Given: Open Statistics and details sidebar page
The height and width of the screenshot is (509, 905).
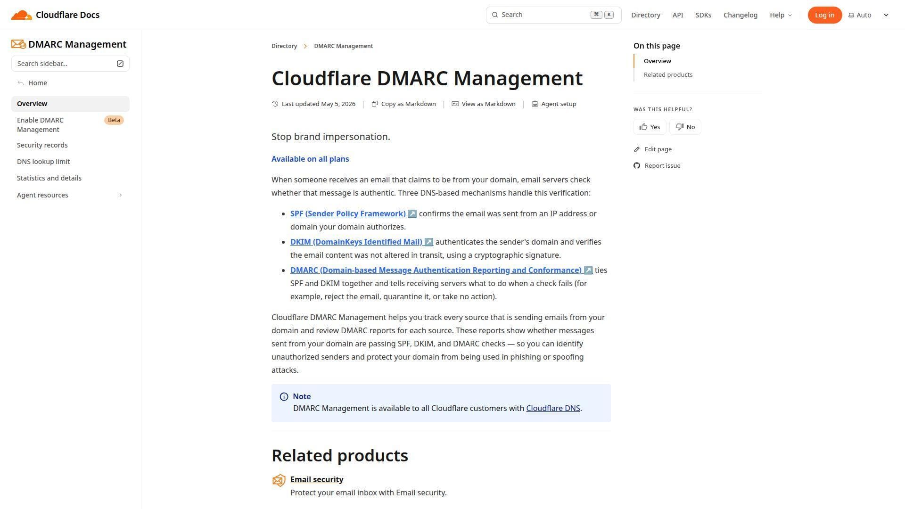Looking at the screenshot, I should point(70,178).
